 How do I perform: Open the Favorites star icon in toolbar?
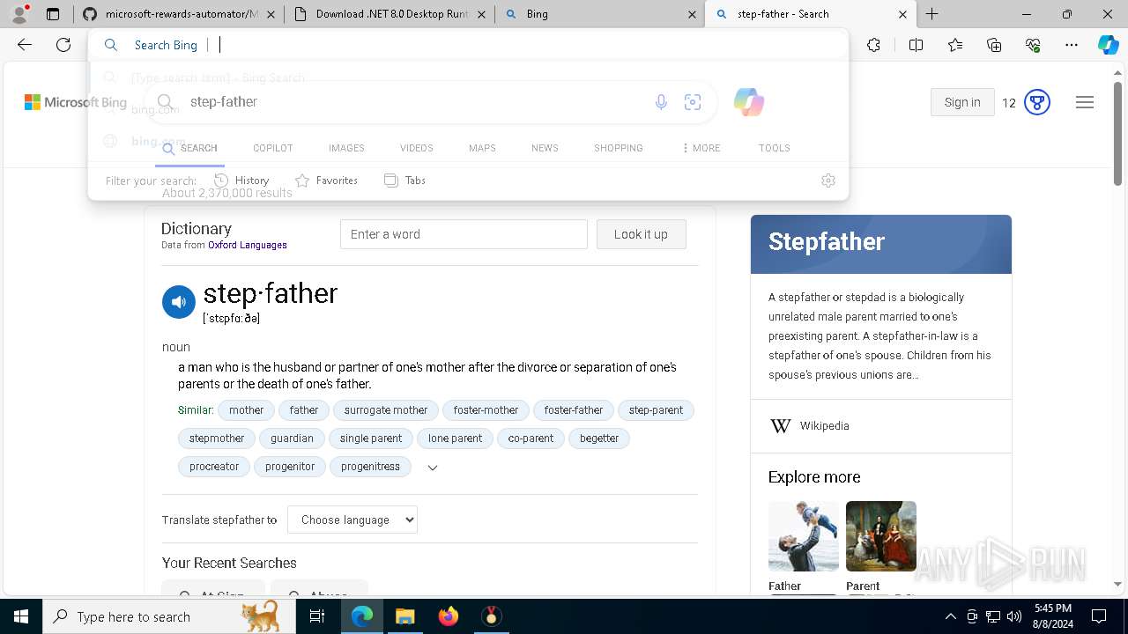pos(955,45)
